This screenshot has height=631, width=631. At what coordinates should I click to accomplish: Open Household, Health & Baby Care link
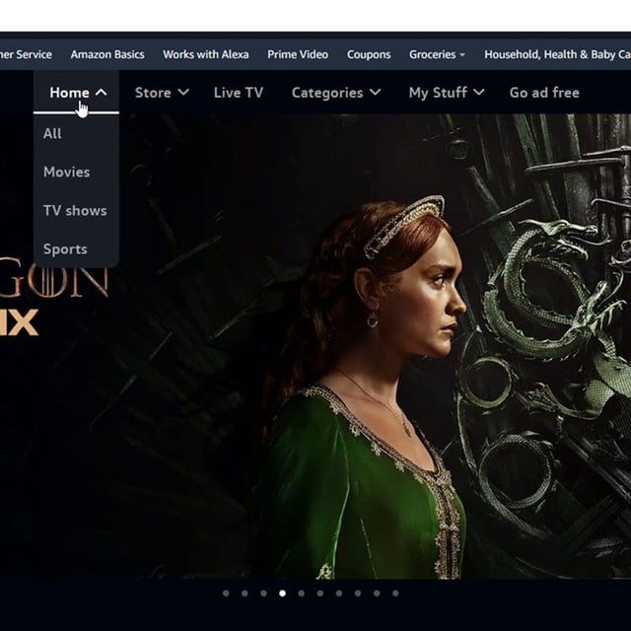pyautogui.click(x=557, y=54)
